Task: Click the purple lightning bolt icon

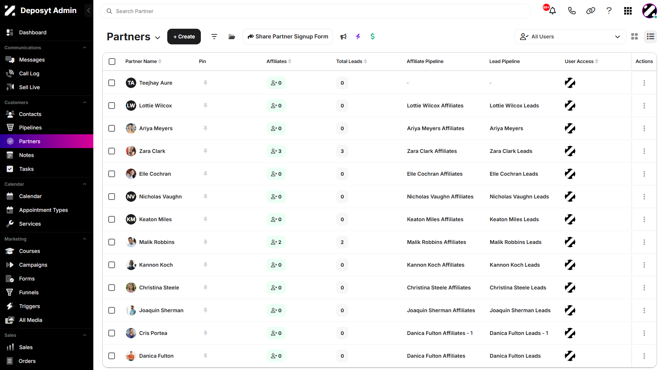Action: (x=358, y=37)
